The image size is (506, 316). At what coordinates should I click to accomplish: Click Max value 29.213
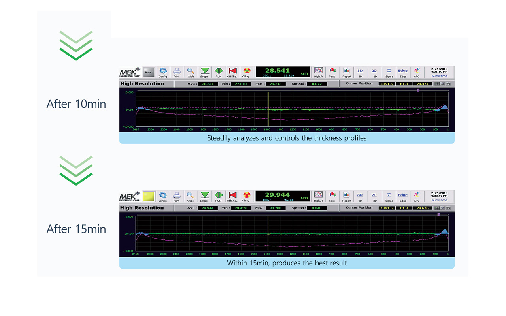pyautogui.click(x=276, y=84)
